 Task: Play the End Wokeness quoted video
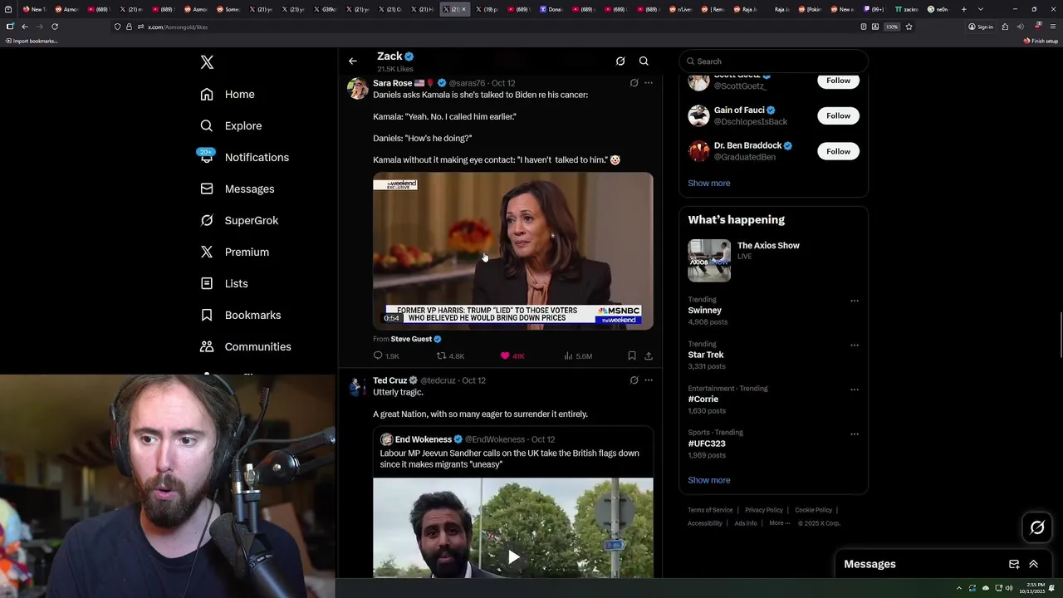pos(513,556)
